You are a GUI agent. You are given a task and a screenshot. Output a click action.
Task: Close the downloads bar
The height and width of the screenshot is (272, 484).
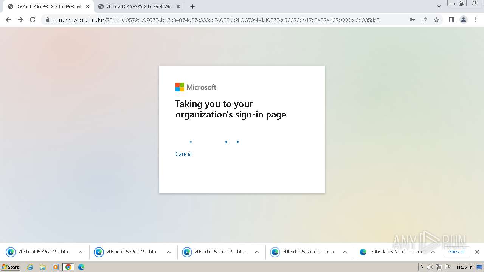(x=477, y=252)
